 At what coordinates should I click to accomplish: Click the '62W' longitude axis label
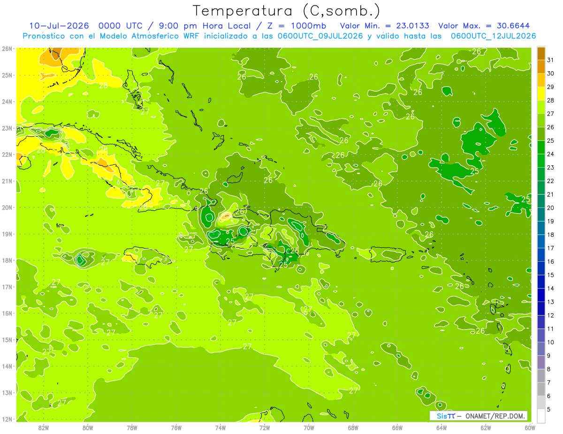click(486, 427)
